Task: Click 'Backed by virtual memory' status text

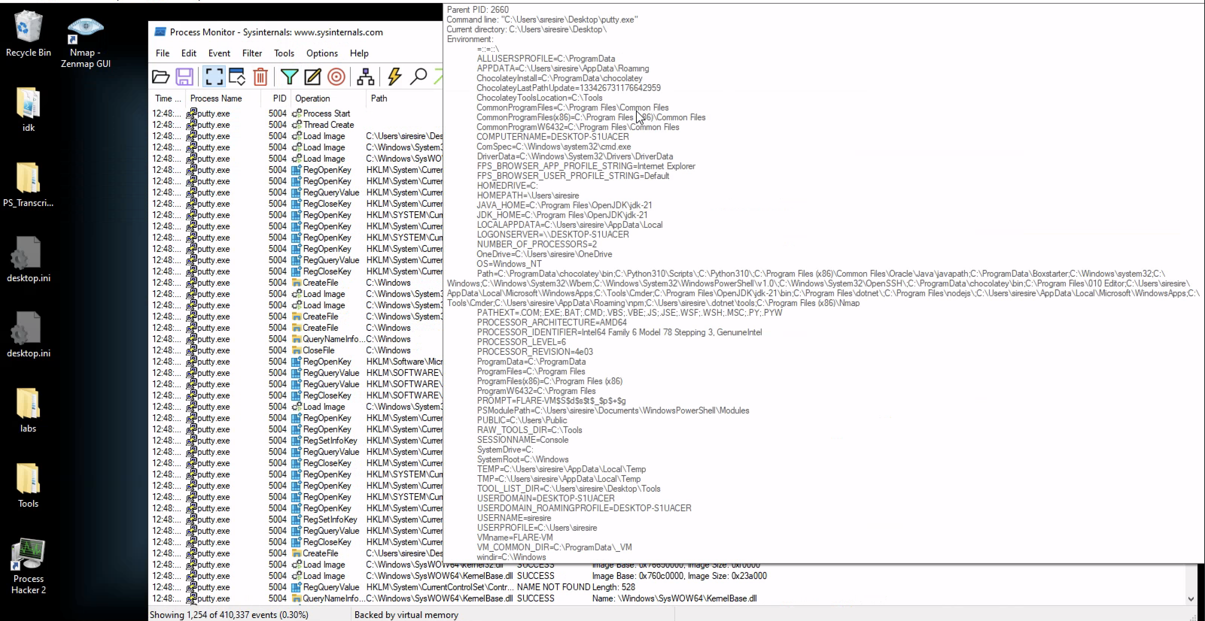Action: point(406,615)
